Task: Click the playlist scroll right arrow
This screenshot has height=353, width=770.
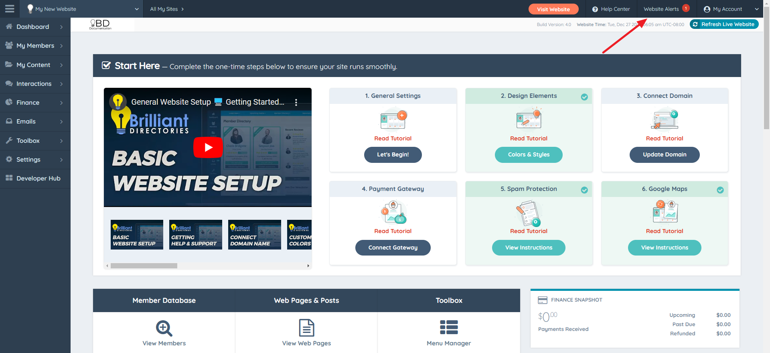Action: click(308, 266)
